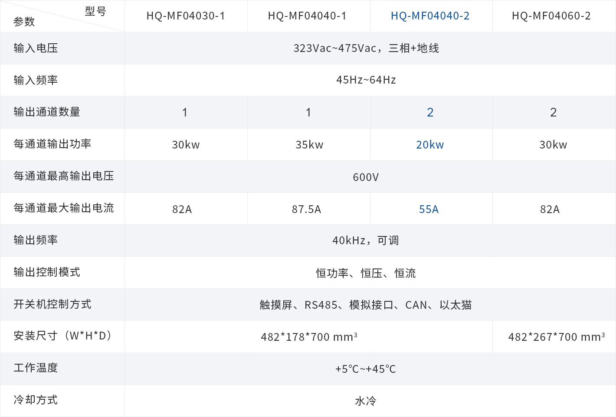Click the 45Hz~64Hz input frequency value
The height and width of the screenshot is (417, 616).
pos(366,80)
